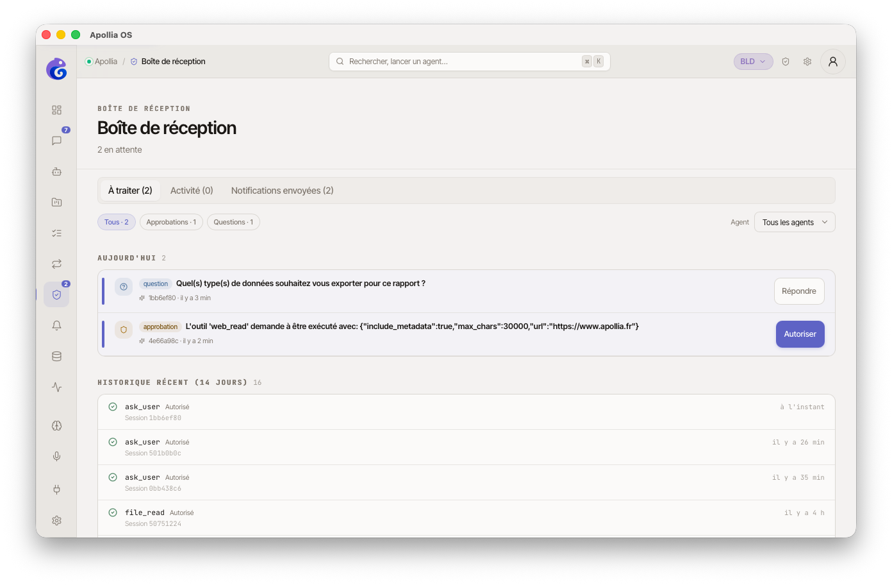The image size is (892, 585).
Task: Open history entry Session 501b0b0c
Action: coord(467,447)
